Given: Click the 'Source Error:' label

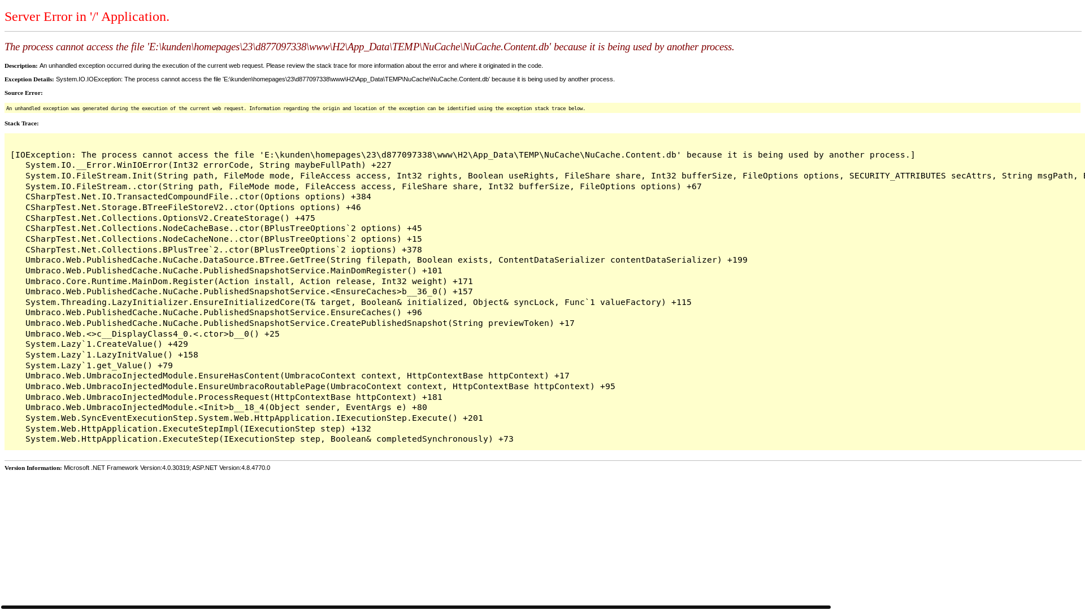Looking at the screenshot, I should [x=24, y=93].
